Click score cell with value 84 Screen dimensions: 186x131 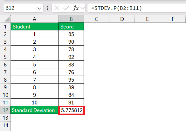pos(71,95)
